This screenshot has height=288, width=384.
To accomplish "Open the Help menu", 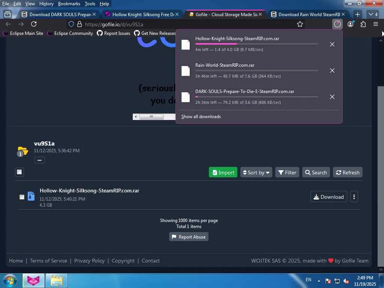I will click(104, 4).
